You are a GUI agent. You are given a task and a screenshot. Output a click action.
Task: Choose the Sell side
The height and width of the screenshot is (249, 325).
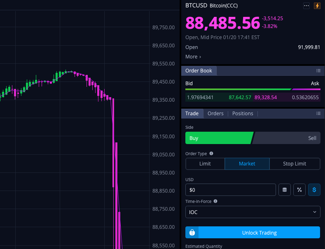pos(287,138)
